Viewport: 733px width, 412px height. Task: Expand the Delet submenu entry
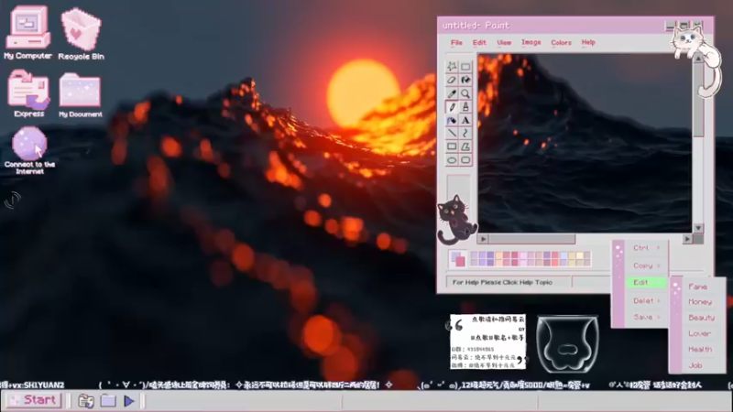pyautogui.click(x=646, y=300)
